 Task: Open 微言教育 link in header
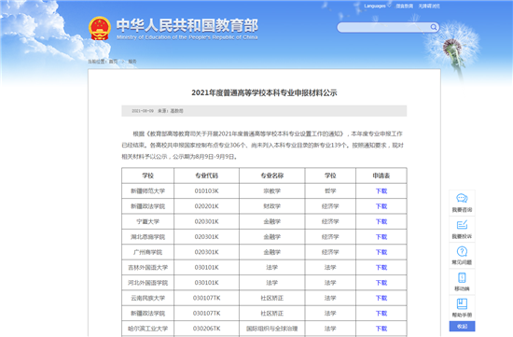(x=405, y=6)
